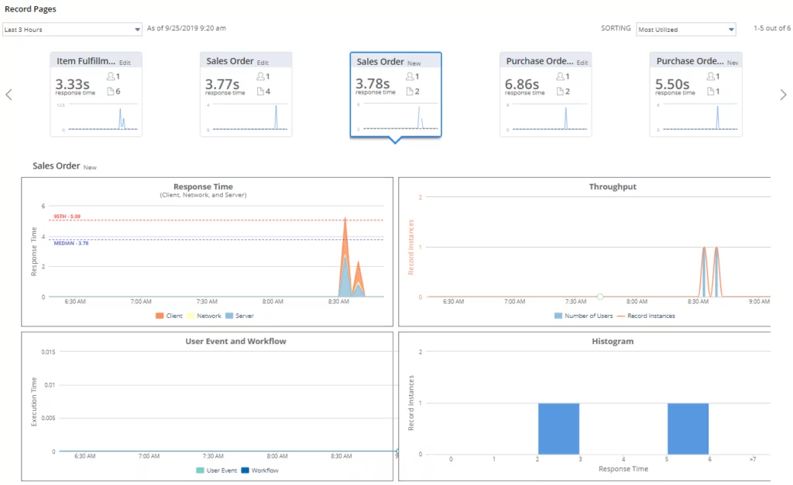This screenshot has height=485, width=793.
Task: Click document icon on Sales Order Edit tile
Action: coord(260,91)
